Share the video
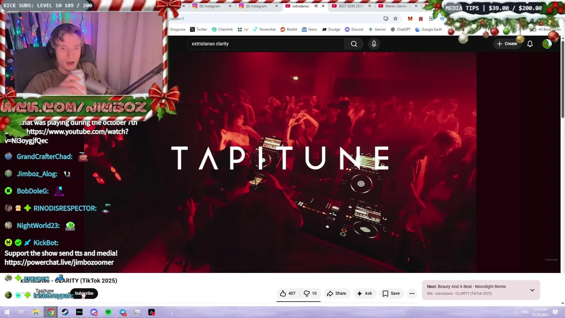 336,293
